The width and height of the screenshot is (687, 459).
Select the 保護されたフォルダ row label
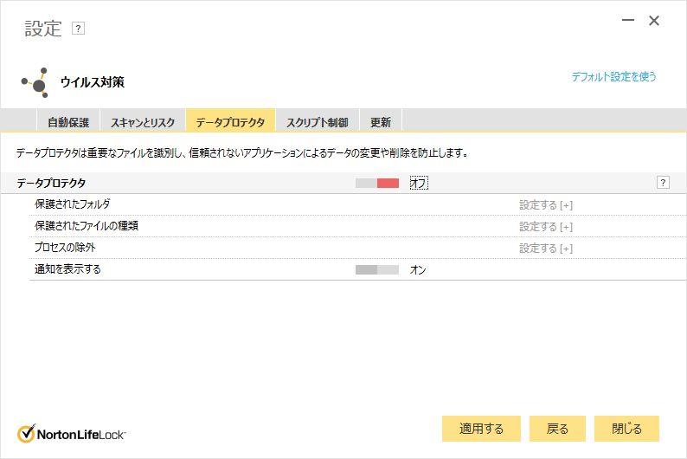73,204
